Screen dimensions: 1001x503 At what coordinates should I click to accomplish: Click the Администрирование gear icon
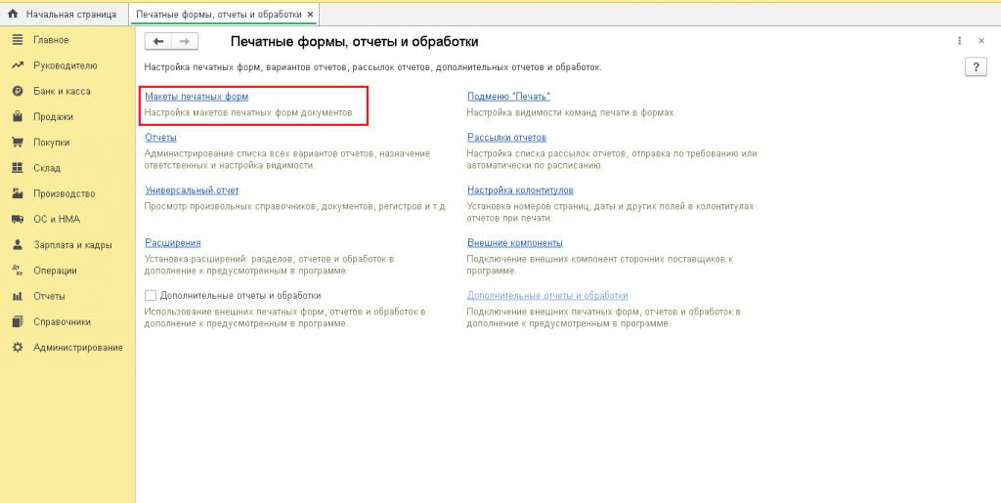point(17,347)
